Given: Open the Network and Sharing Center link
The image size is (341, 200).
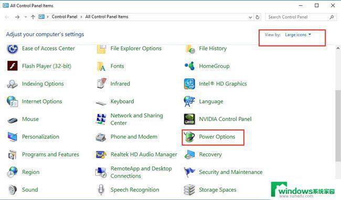Looking at the screenshot, I should tap(137, 119).
